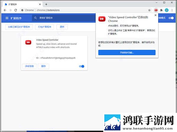Disable the Video Speed Controller extension switch
Screen dimensions: 177x132
82,66
